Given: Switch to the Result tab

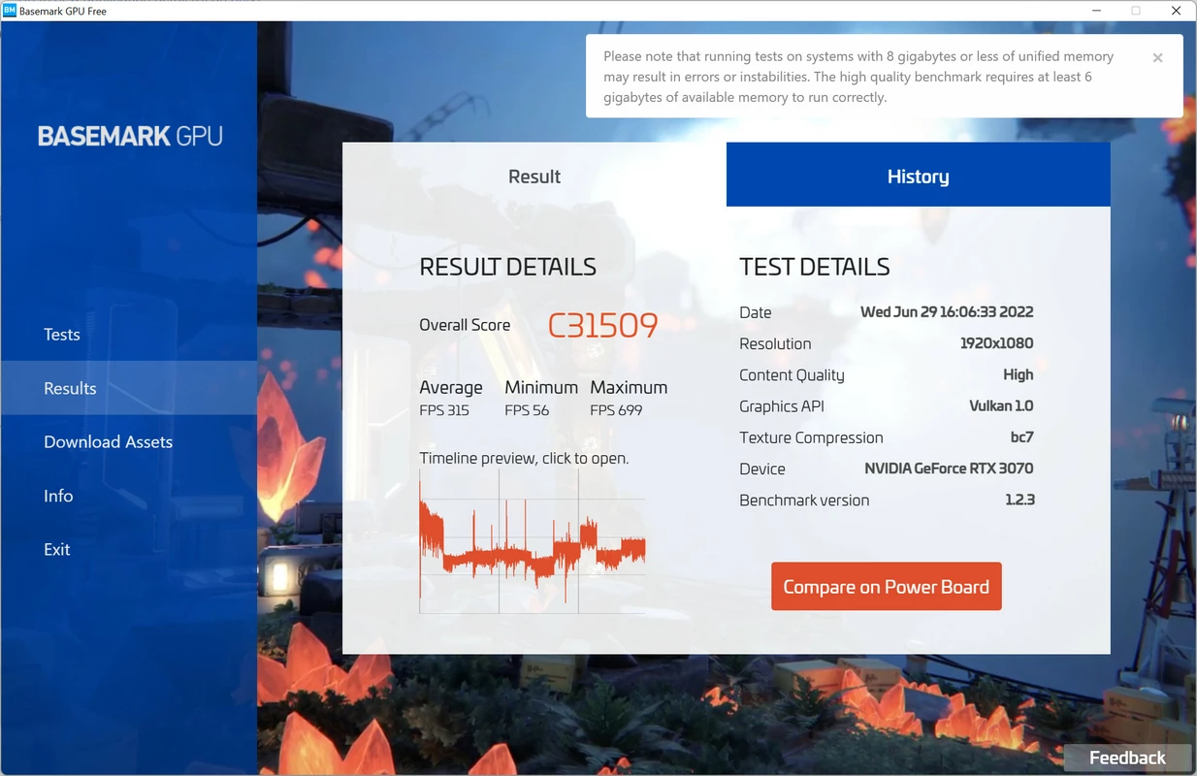Looking at the screenshot, I should (534, 176).
